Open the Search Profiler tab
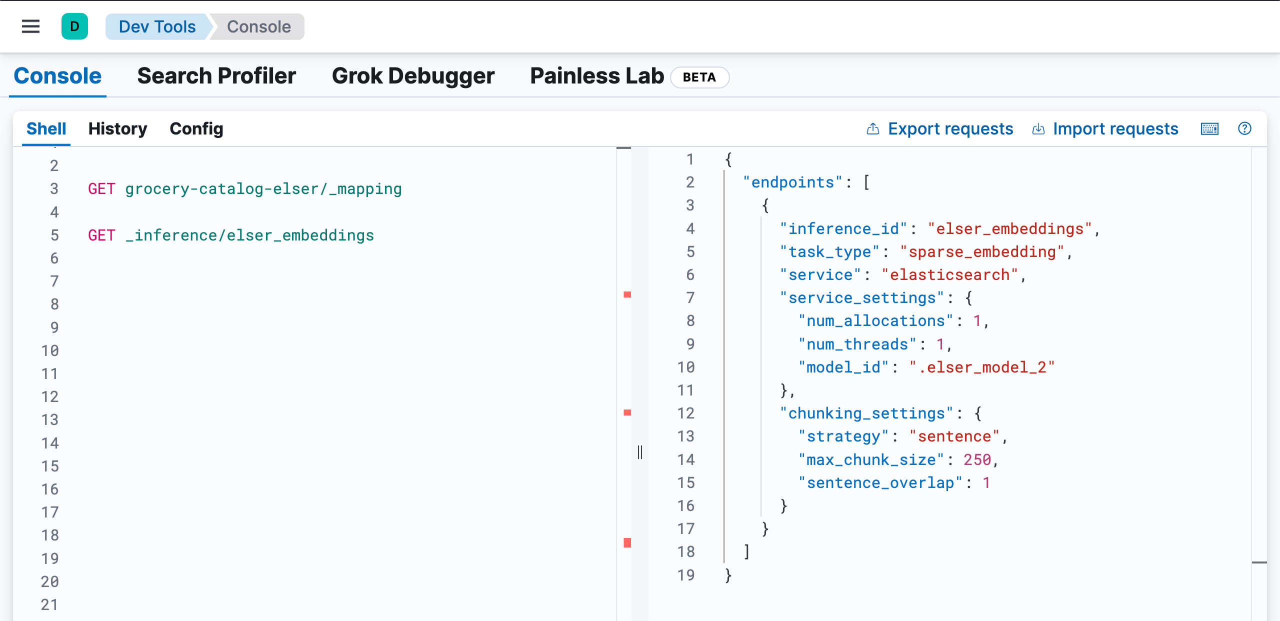Viewport: 1280px width, 621px height. click(x=216, y=76)
